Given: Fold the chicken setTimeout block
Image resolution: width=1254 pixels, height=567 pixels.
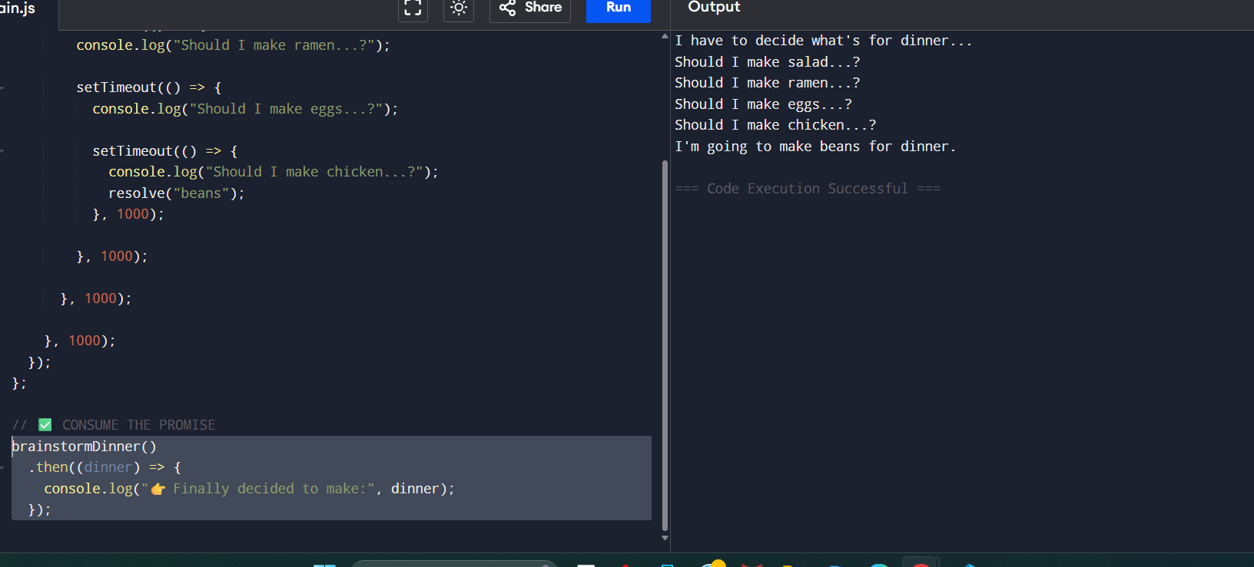Looking at the screenshot, I should pyautogui.click(x=3, y=151).
